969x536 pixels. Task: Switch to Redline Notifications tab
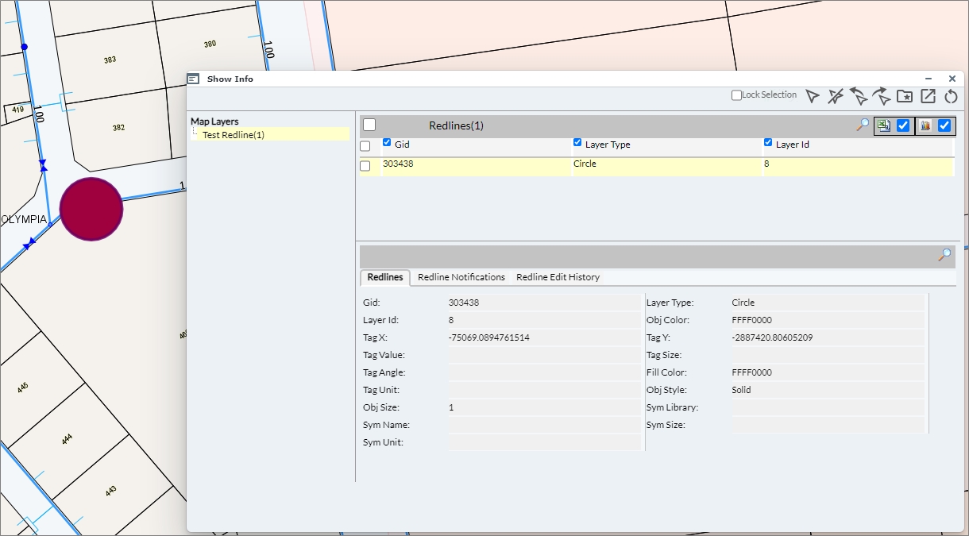(461, 277)
